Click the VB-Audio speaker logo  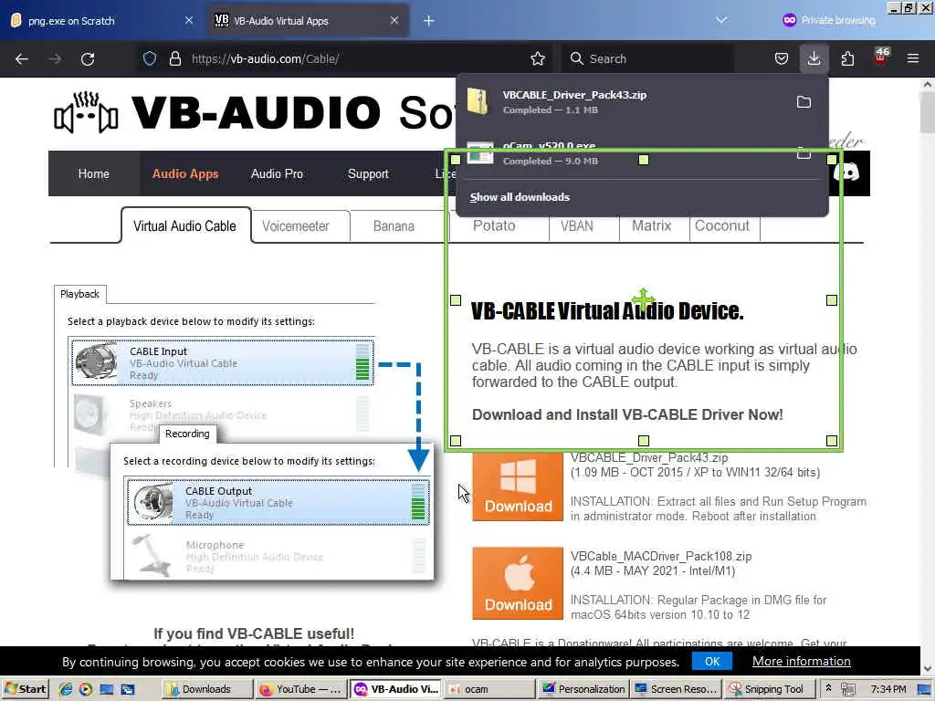(x=85, y=112)
